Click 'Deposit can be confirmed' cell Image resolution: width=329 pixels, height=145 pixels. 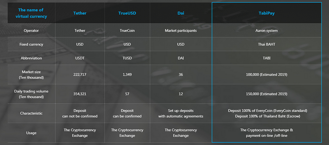pyautogui.click(x=127, y=113)
